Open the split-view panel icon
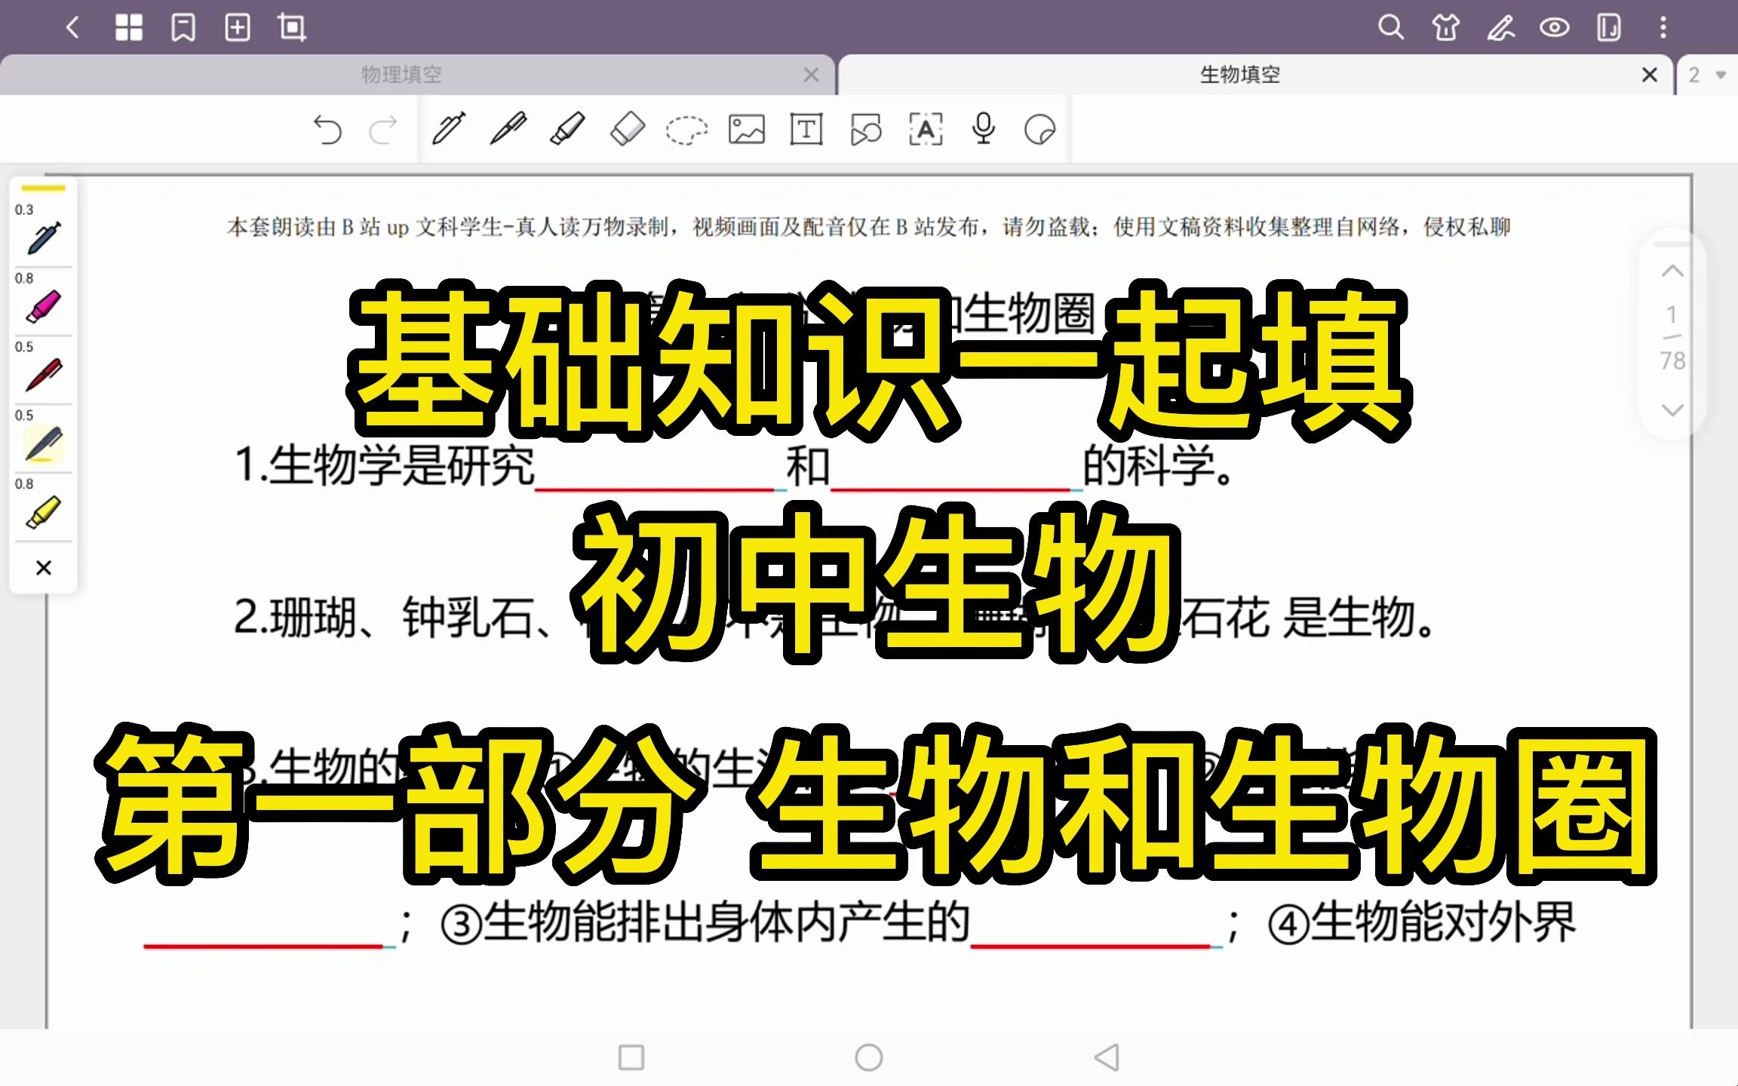 (x=1609, y=28)
